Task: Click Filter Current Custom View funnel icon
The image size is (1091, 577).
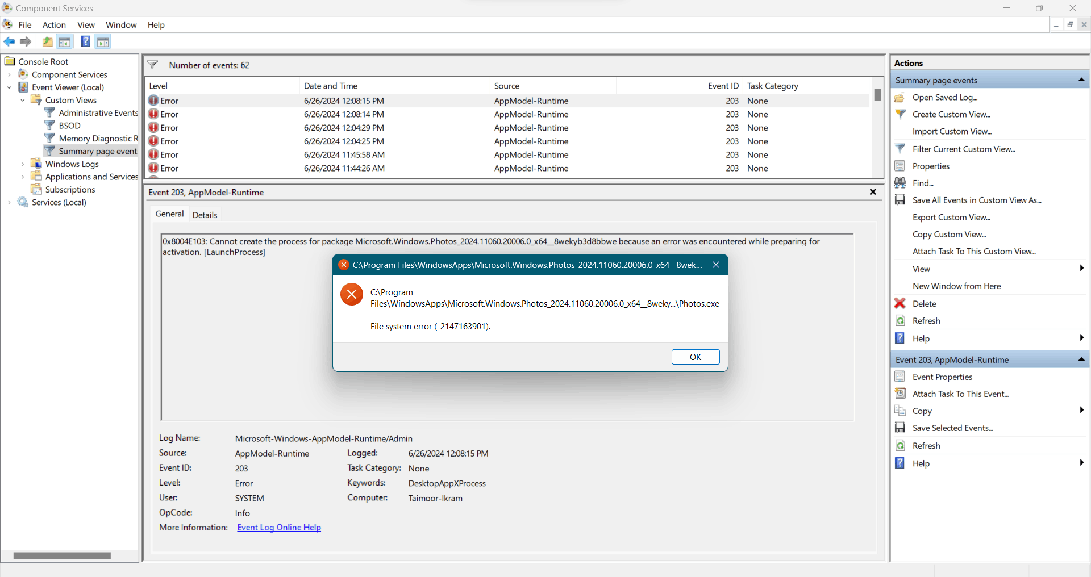Action: click(900, 149)
